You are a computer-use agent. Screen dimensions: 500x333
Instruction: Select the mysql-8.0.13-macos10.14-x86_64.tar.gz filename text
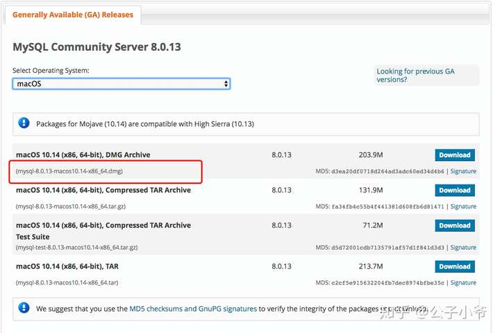point(70,206)
